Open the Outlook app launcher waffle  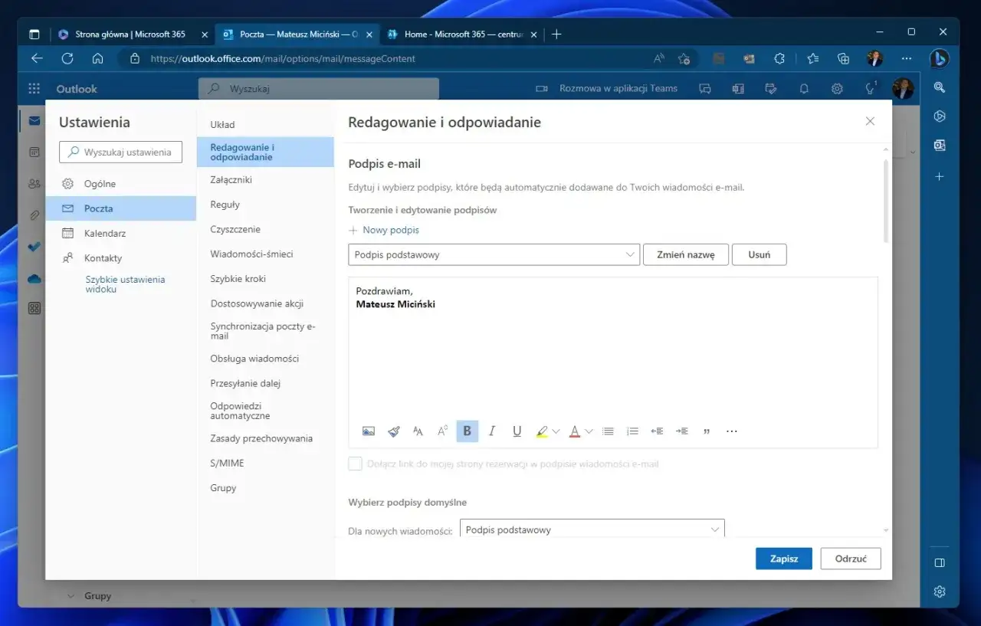coord(34,89)
